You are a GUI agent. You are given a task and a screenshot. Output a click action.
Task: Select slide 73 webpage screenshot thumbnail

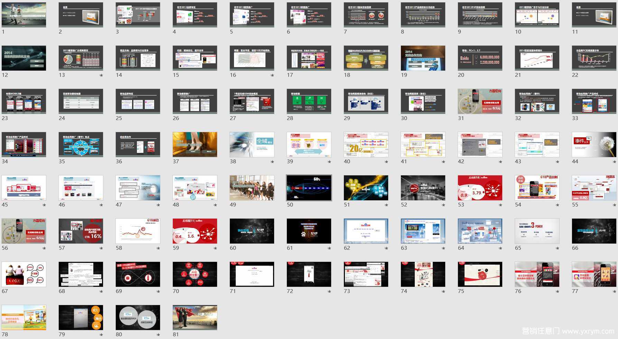point(366,274)
